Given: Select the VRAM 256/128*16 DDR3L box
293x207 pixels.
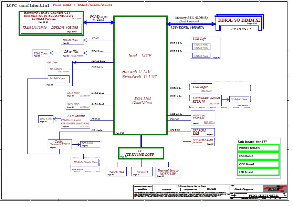Looking at the screenshot, I should pos(51,29).
